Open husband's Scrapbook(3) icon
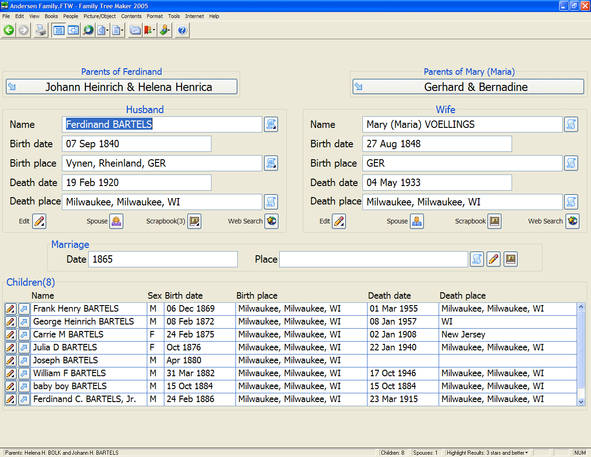This screenshot has width=591, height=457. click(194, 222)
